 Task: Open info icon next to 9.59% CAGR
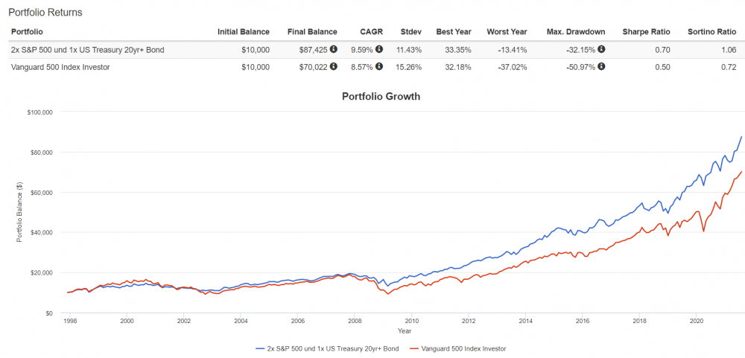(x=378, y=49)
